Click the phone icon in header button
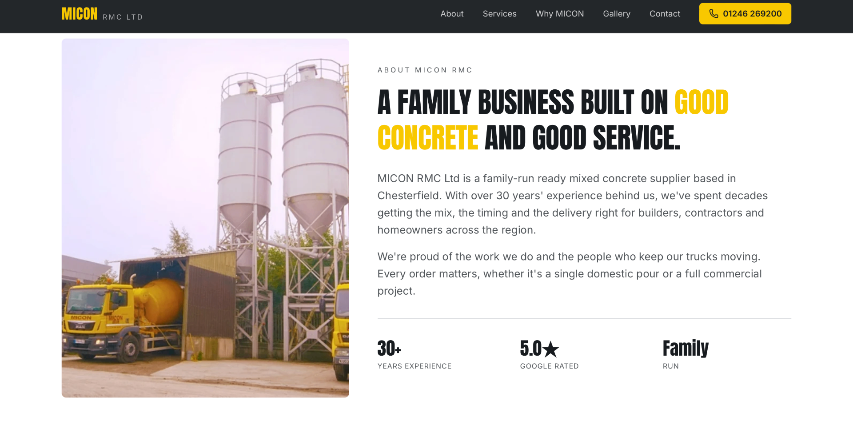The width and height of the screenshot is (853, 437). pos(713,14)
